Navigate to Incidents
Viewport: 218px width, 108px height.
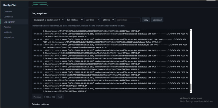click(8, 32)
